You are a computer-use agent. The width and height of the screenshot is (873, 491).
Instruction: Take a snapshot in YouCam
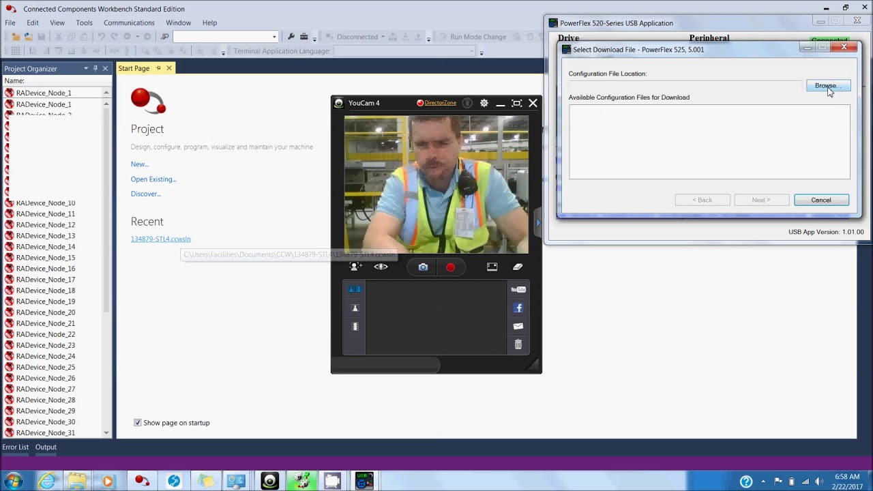(423, 267)
